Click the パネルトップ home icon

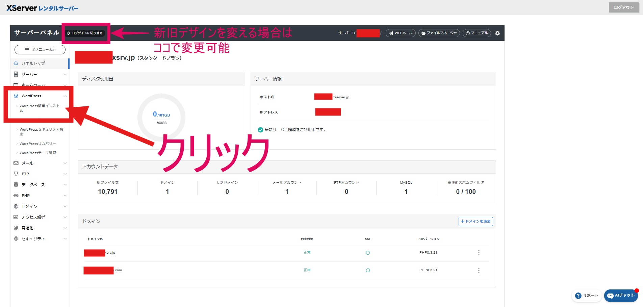click(16, 63)
